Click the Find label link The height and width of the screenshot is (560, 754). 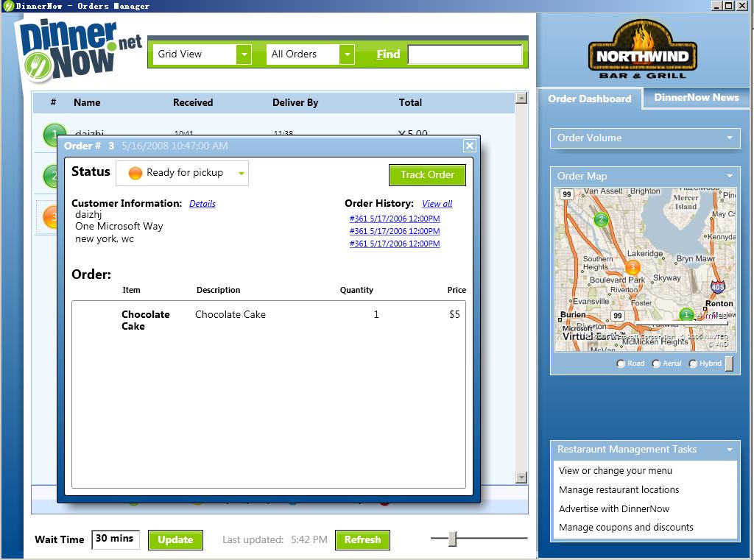pos(388,54)
